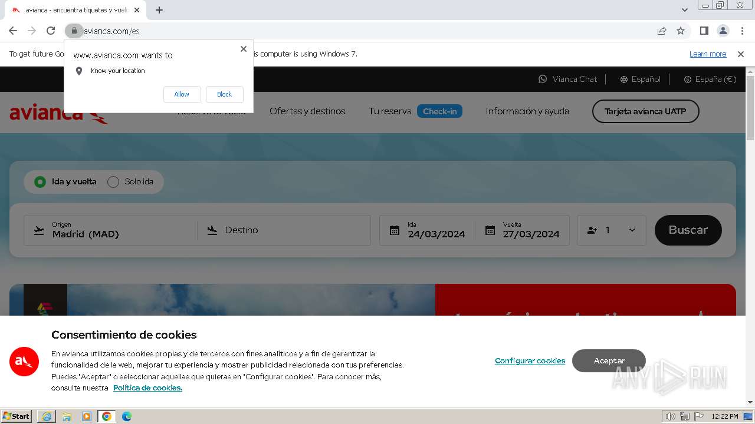The width and height of the screenshot is (755, 424).
Task: Open Microsoft Edge from taskbar
Action: [x=127, y=416]
